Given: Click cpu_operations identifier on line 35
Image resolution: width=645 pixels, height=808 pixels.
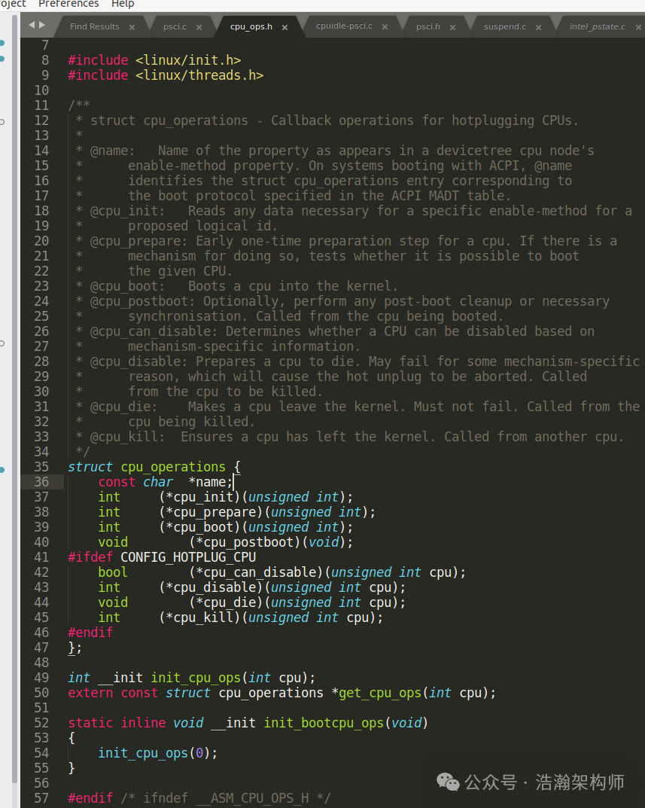Looking at the screenshot, I should 173,467.
